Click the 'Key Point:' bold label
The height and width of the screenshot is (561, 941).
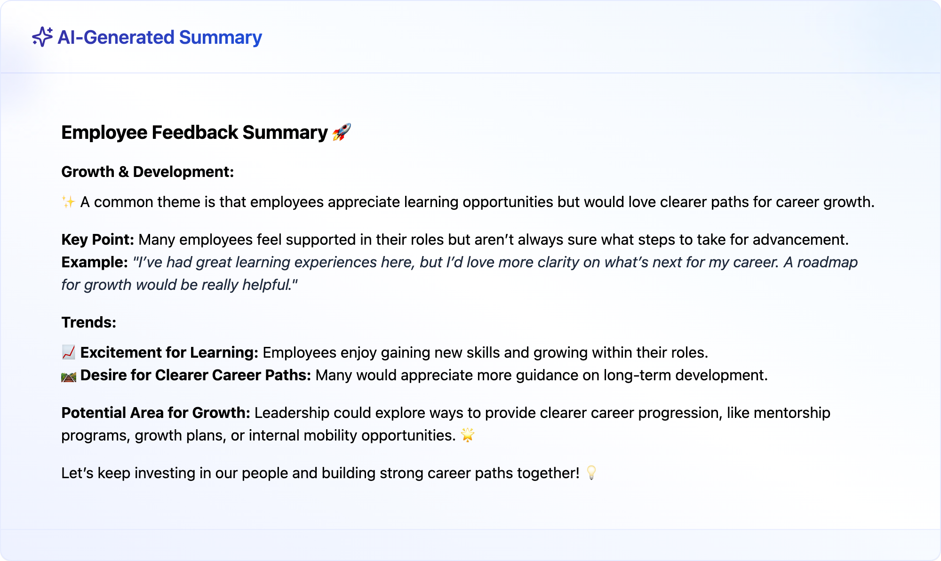tap(98, 240)
